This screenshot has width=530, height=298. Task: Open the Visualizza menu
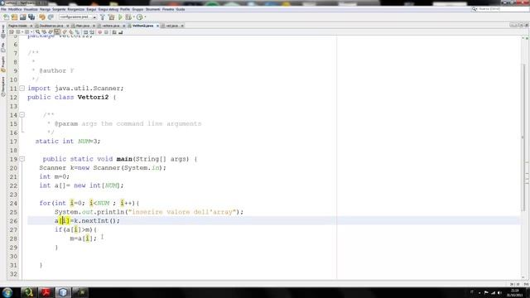[31, 9]
